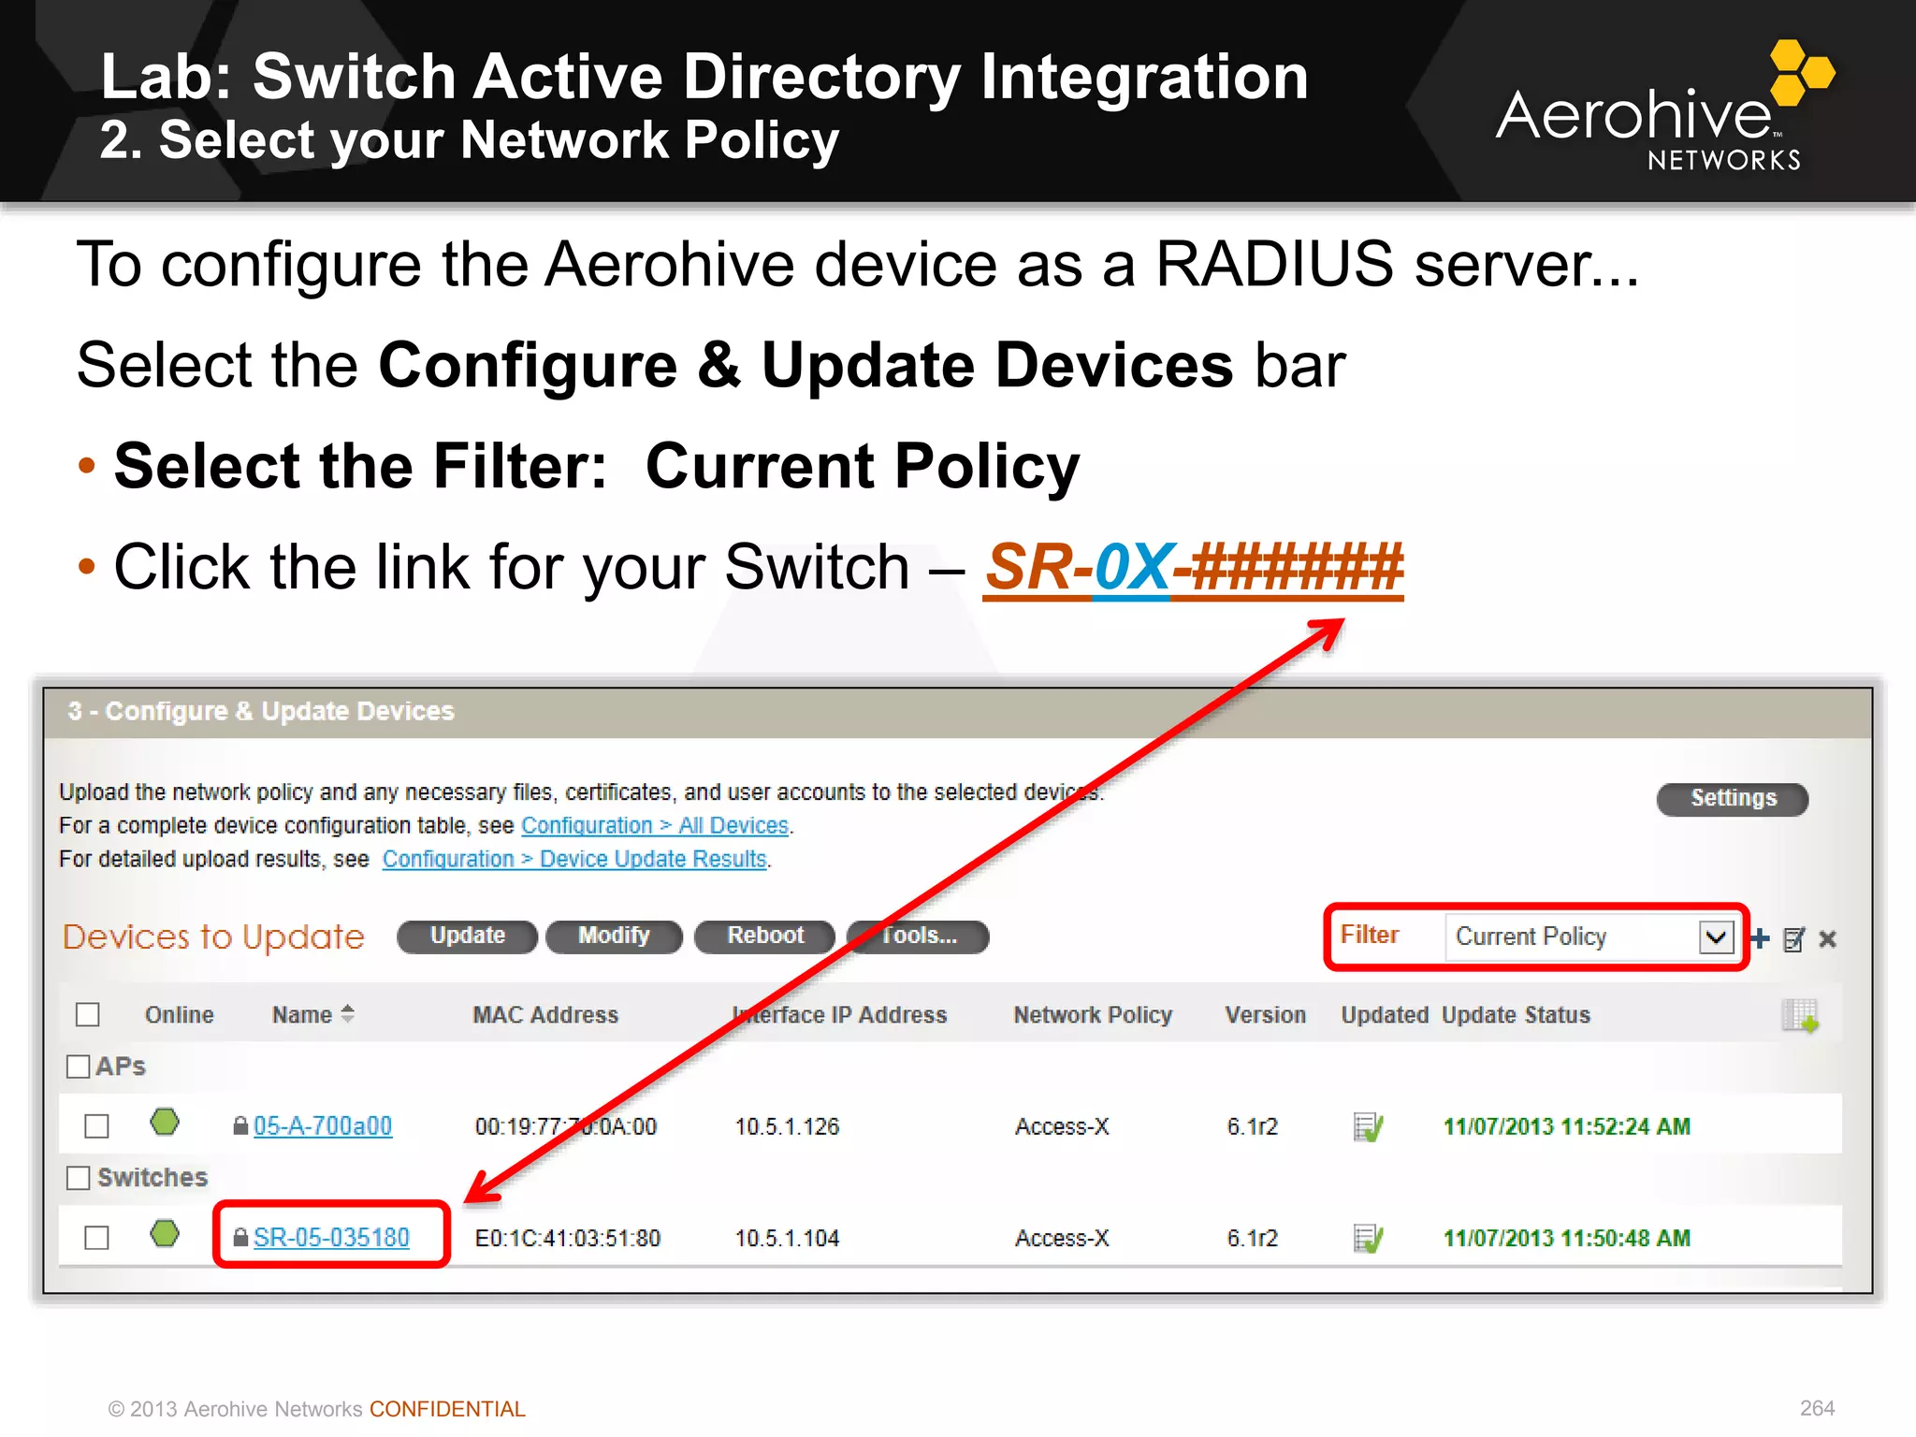Click the green online status icon for 05-A-700a00
This screenshot has width=1916, height=1437.
[x=165, y=1122]
